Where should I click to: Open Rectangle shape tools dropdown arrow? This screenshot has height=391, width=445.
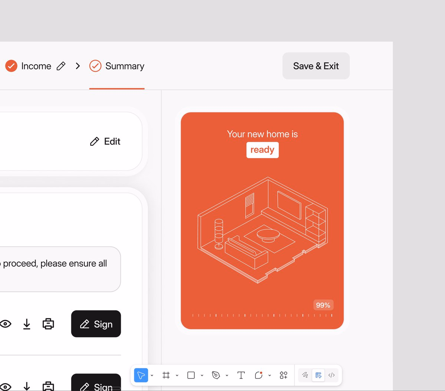(202, 375)
